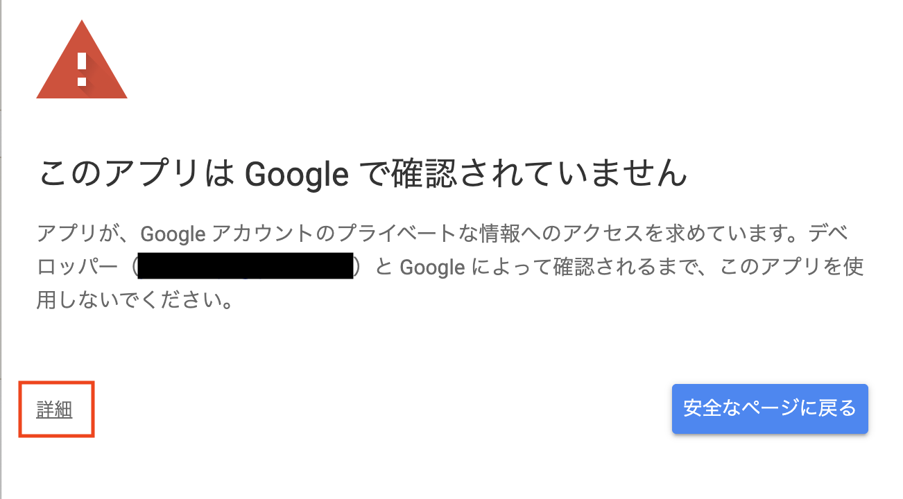The width and height of the screenshot is (903, 499).
Task: Click the blue return-to-safety button's label text
Action: 770,409
